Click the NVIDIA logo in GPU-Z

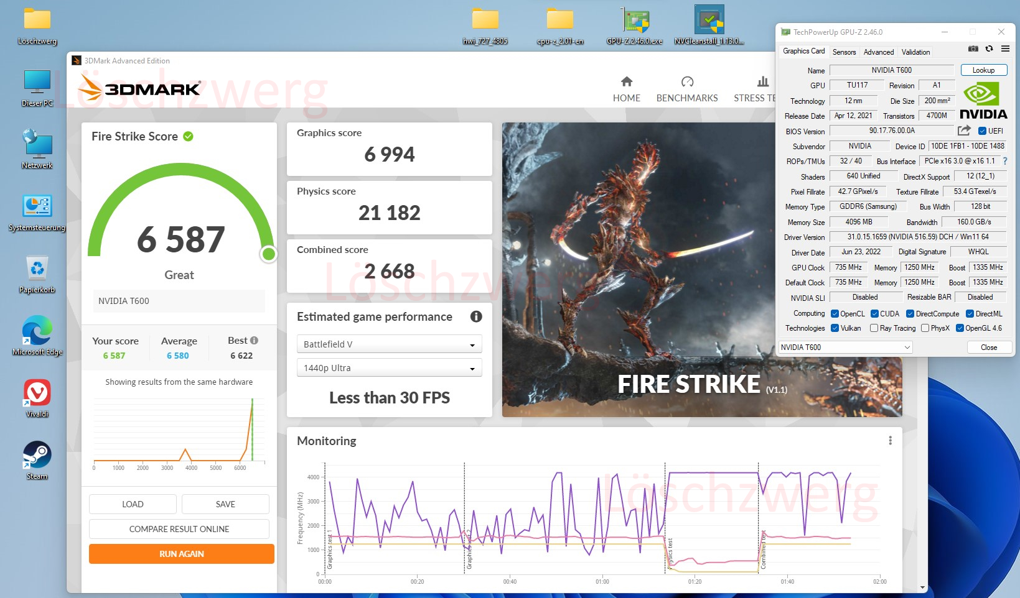(x=983, y=101)
